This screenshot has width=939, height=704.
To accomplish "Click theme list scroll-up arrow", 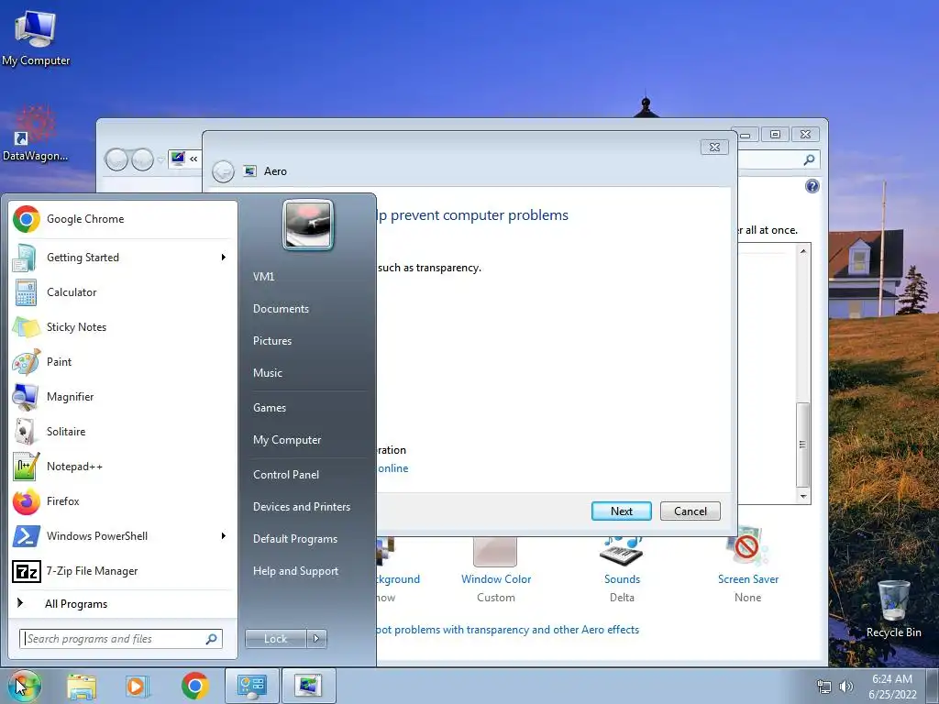I will coord(803,251).
